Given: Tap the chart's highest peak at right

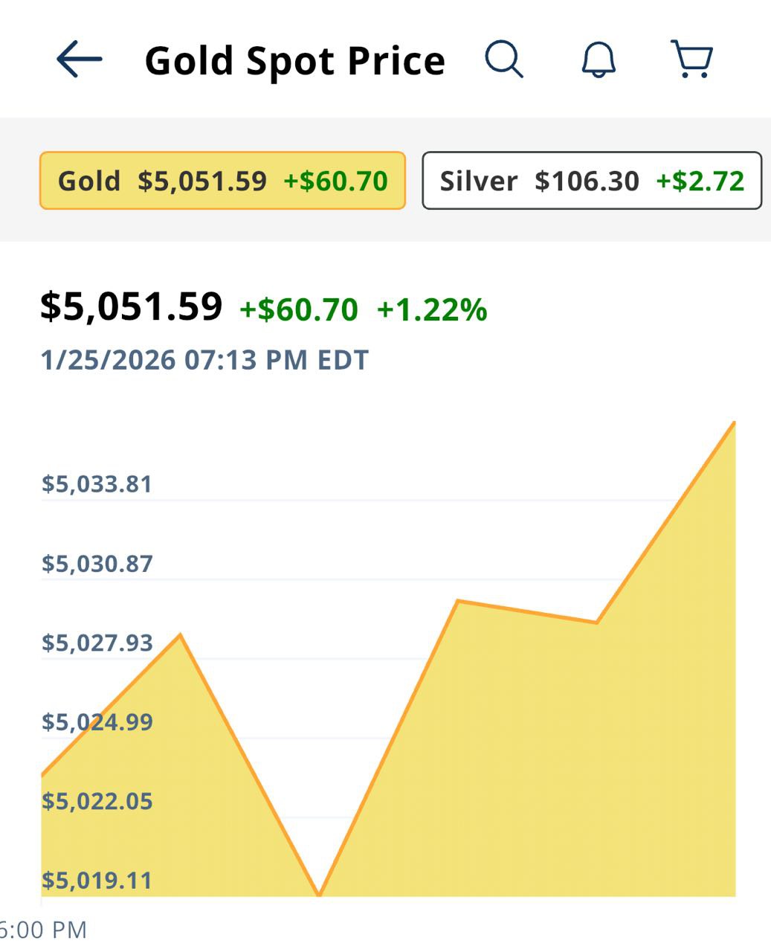Looking at the screenshot, I should pyautogui.click(x=734, y=423).
